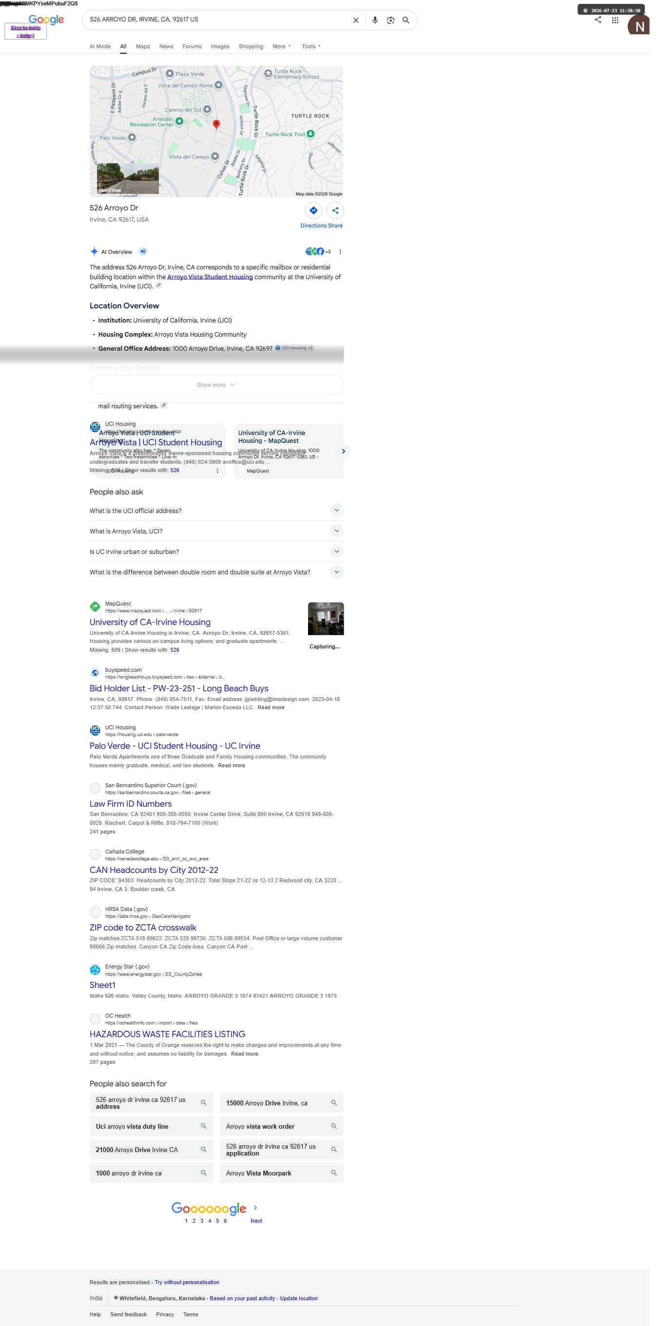The width and height of the screenshot is (657, 1326).
Task: Click the share icon near the apps grid
Action: [598, 19]
